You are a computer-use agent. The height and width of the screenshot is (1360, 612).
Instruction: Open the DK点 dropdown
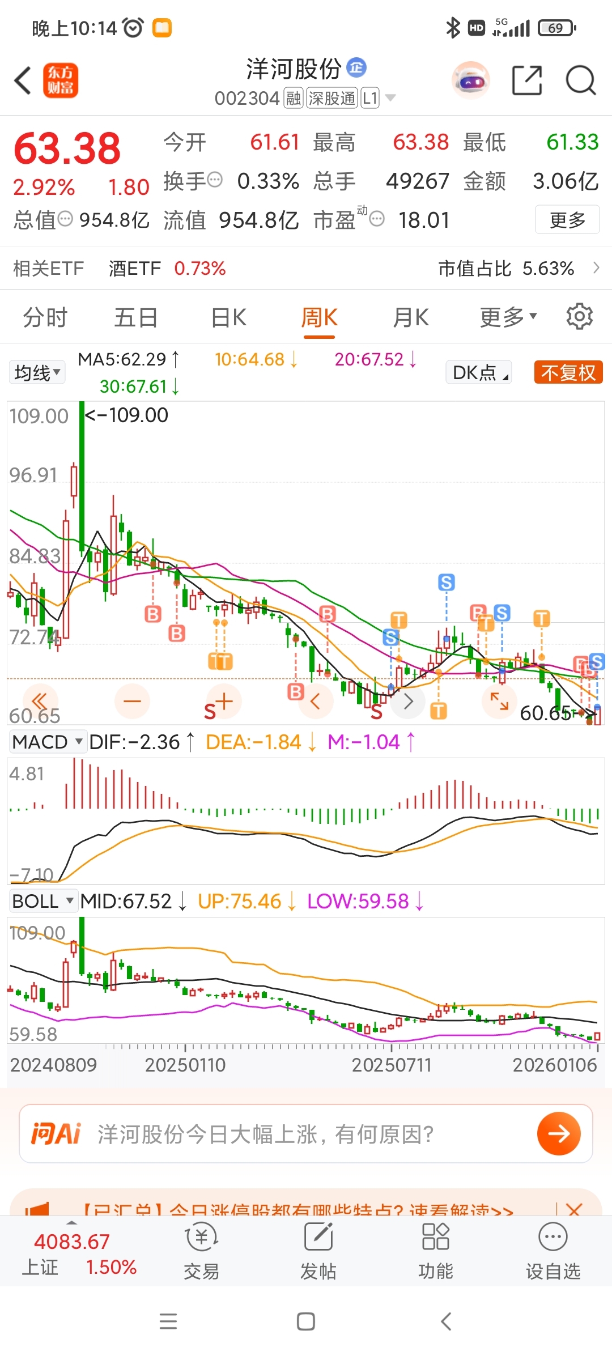pos(479,372)
